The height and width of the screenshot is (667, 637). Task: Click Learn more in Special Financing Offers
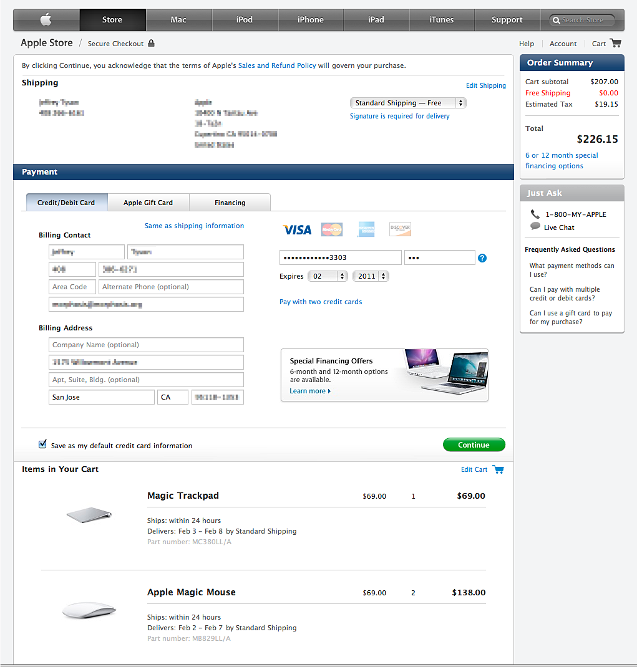click(x=309, y=391)
